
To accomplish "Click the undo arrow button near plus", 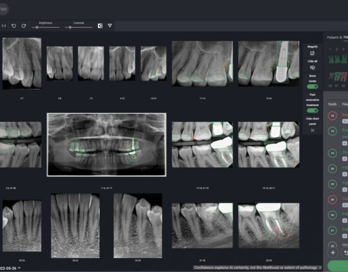I will click(x=345, y=252).
